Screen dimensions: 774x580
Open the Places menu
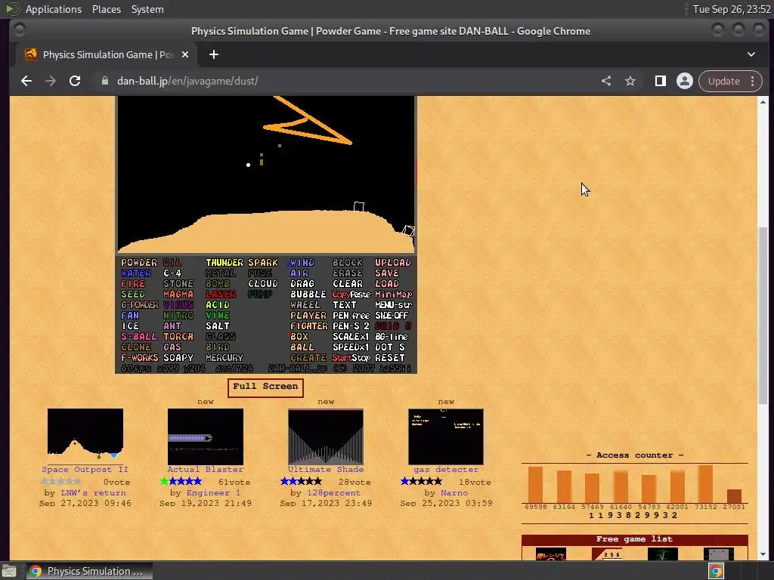click(x=107, y=9)
